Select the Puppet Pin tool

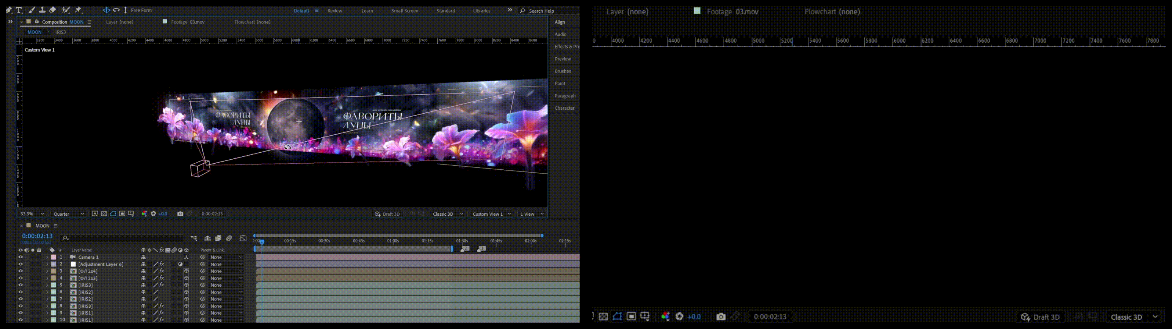[x=78, y=10]
